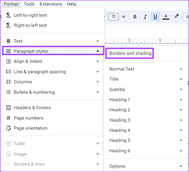
Task: Click the greyed Table menu item
Action: point(53,144)
